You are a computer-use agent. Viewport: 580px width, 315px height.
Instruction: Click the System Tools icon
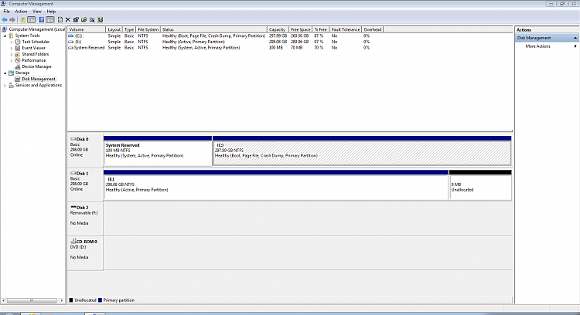[x=11, y=36]
